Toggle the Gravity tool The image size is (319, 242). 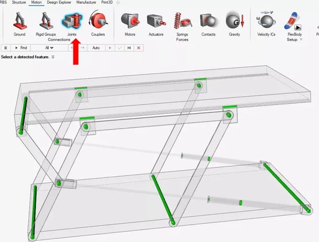click(x=234, y=20)
